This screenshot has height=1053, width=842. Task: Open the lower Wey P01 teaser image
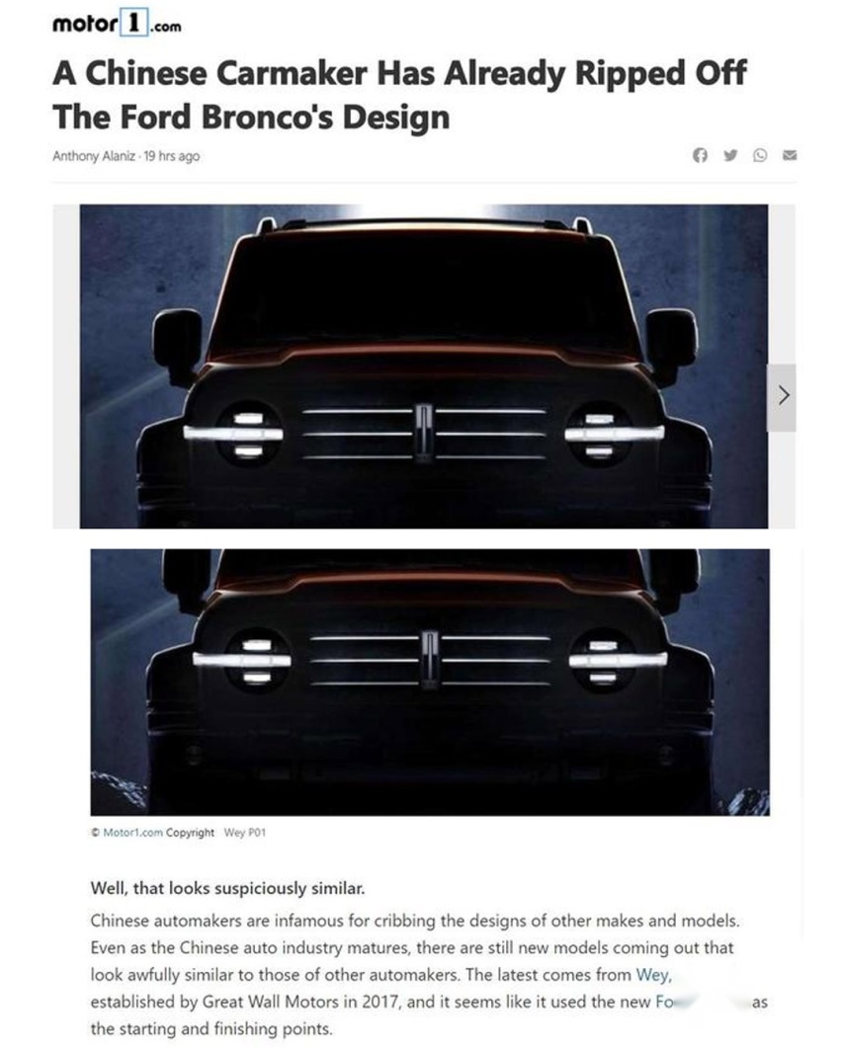coord(430,683)
